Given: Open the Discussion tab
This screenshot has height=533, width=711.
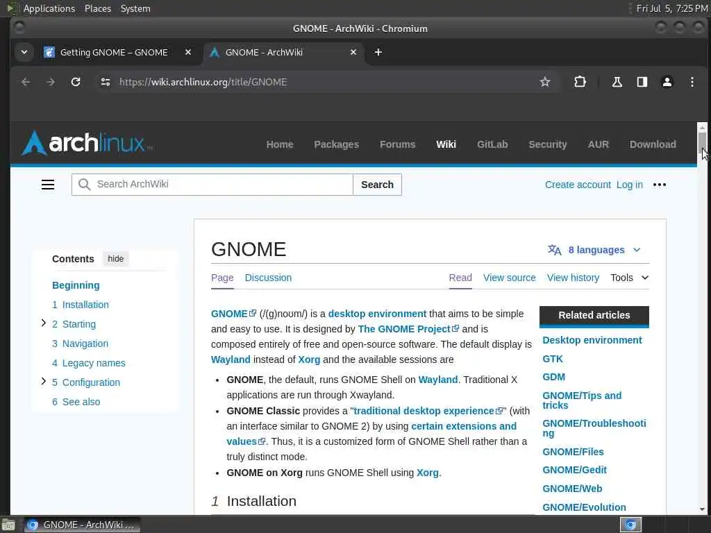Looking at the screenshot, I should (x=268, y=278).
